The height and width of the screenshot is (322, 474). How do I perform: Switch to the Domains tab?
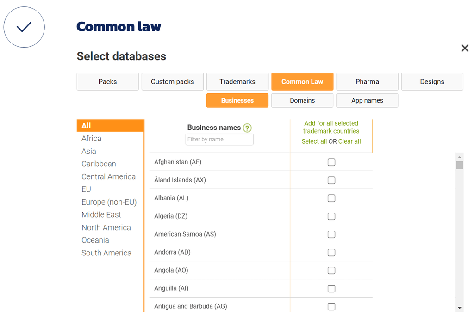point(302,100)
